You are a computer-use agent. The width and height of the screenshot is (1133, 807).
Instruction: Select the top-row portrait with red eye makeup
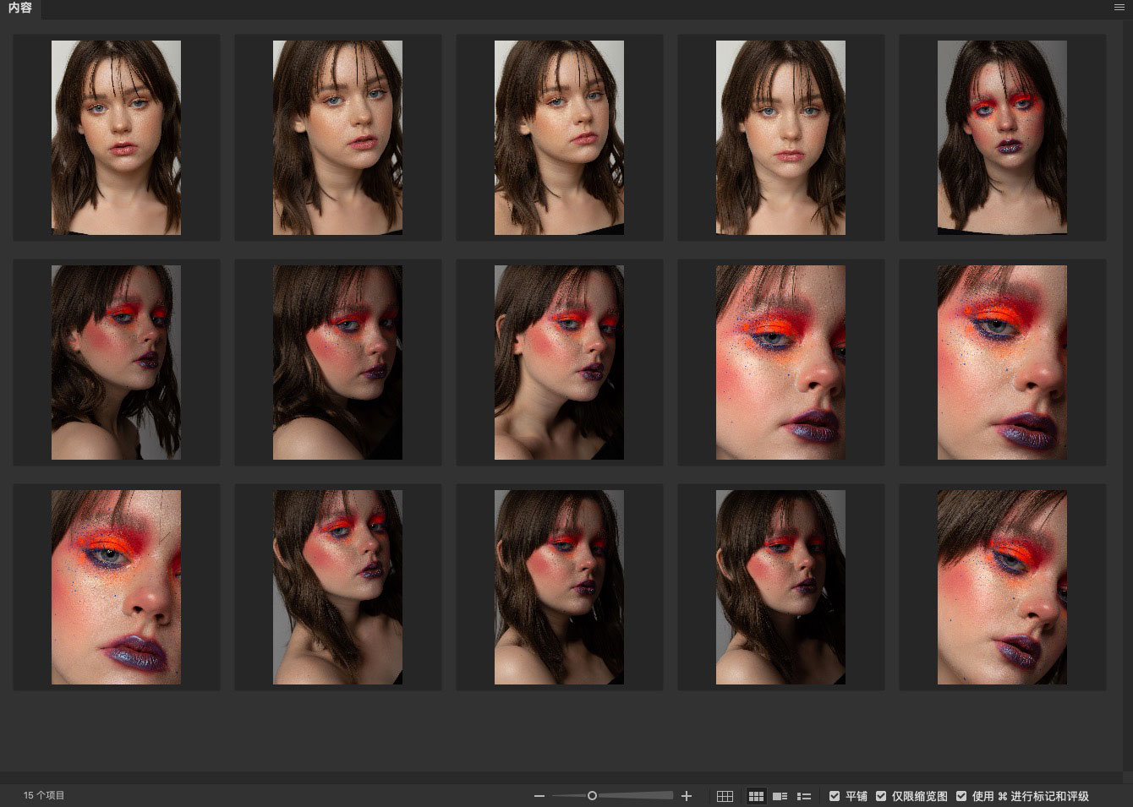[x=1002, y=137]
